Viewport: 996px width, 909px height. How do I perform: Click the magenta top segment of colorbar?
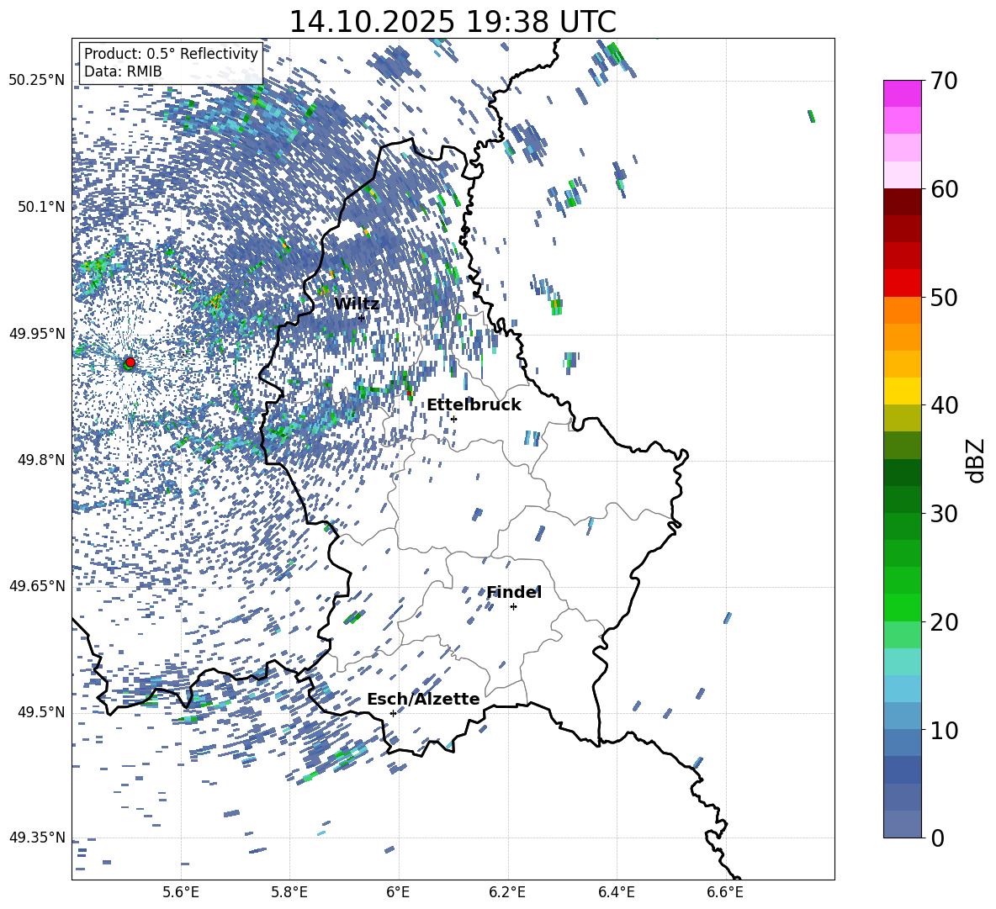pyautogui.click(x=902, y=93)
